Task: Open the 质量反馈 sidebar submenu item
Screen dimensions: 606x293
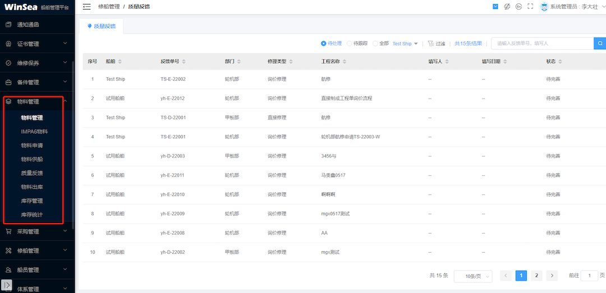Action: pyautogui.click(x=31, y=173)
